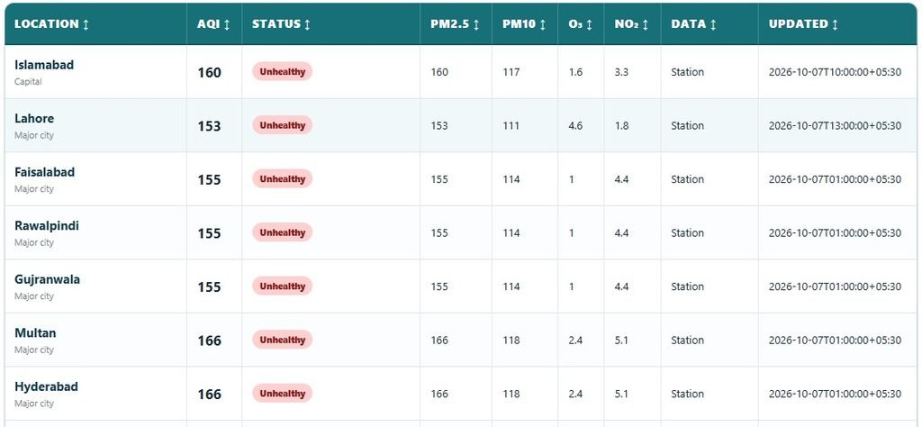Click the Unhealthy badge in Lahore row

coord(282,125)
